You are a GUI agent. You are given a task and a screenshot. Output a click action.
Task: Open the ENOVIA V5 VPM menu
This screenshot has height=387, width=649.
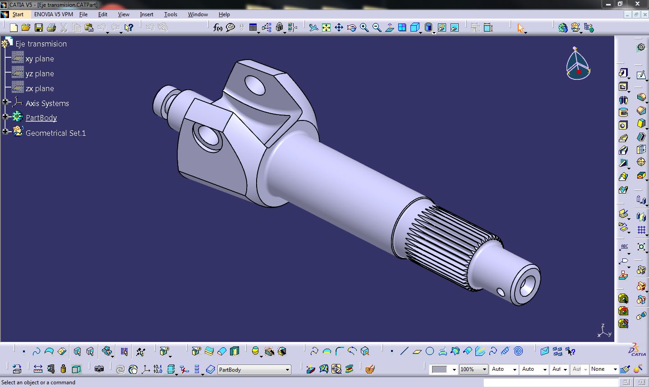tap(53, 14)
